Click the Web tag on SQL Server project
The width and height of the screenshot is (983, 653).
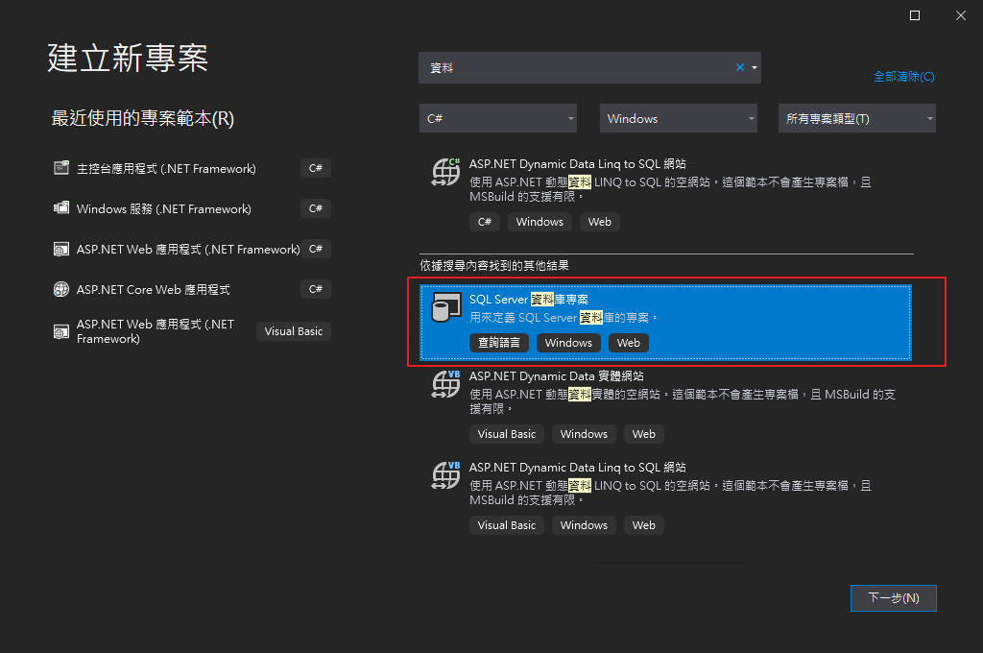point(628,343)
